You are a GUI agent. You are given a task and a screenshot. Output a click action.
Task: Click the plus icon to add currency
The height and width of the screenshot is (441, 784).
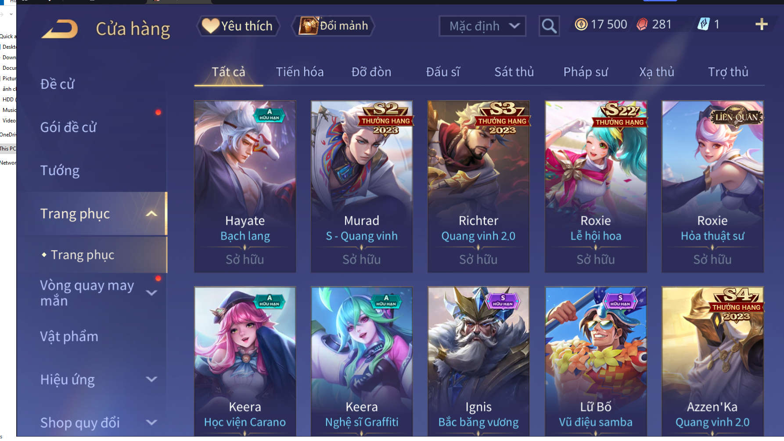pyautogui.click(x=761, y=25)
